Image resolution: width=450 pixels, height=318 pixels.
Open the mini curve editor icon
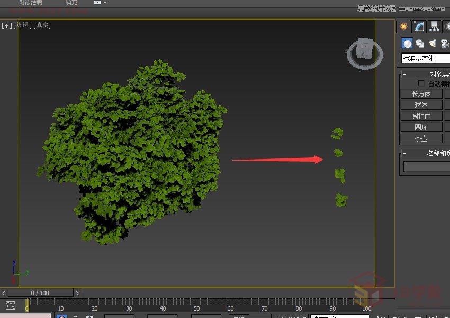(10, 305)
